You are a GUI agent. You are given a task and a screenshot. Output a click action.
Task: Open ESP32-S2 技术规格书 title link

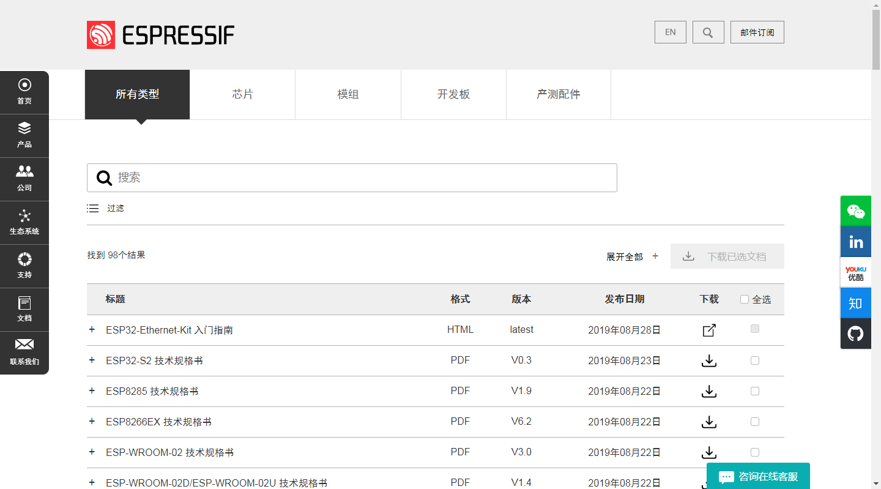click(154, 361)
